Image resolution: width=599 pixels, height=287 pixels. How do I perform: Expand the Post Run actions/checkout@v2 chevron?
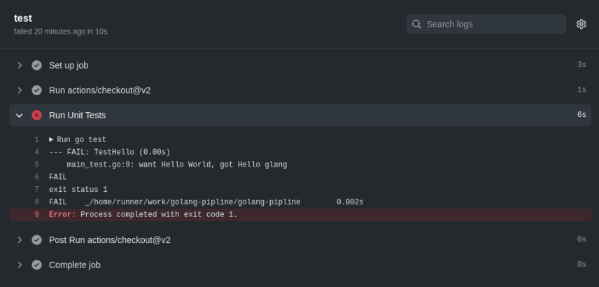point(20,240)
